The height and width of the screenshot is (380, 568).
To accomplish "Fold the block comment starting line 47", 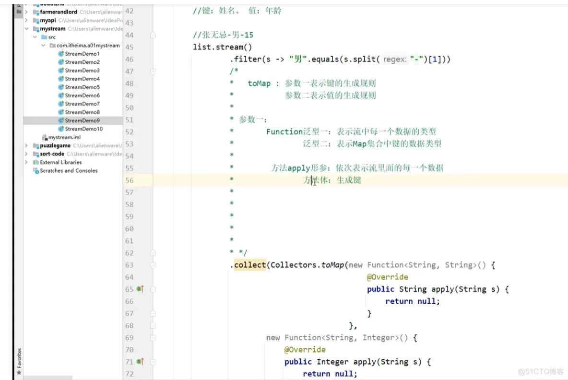I will [153, 71].
